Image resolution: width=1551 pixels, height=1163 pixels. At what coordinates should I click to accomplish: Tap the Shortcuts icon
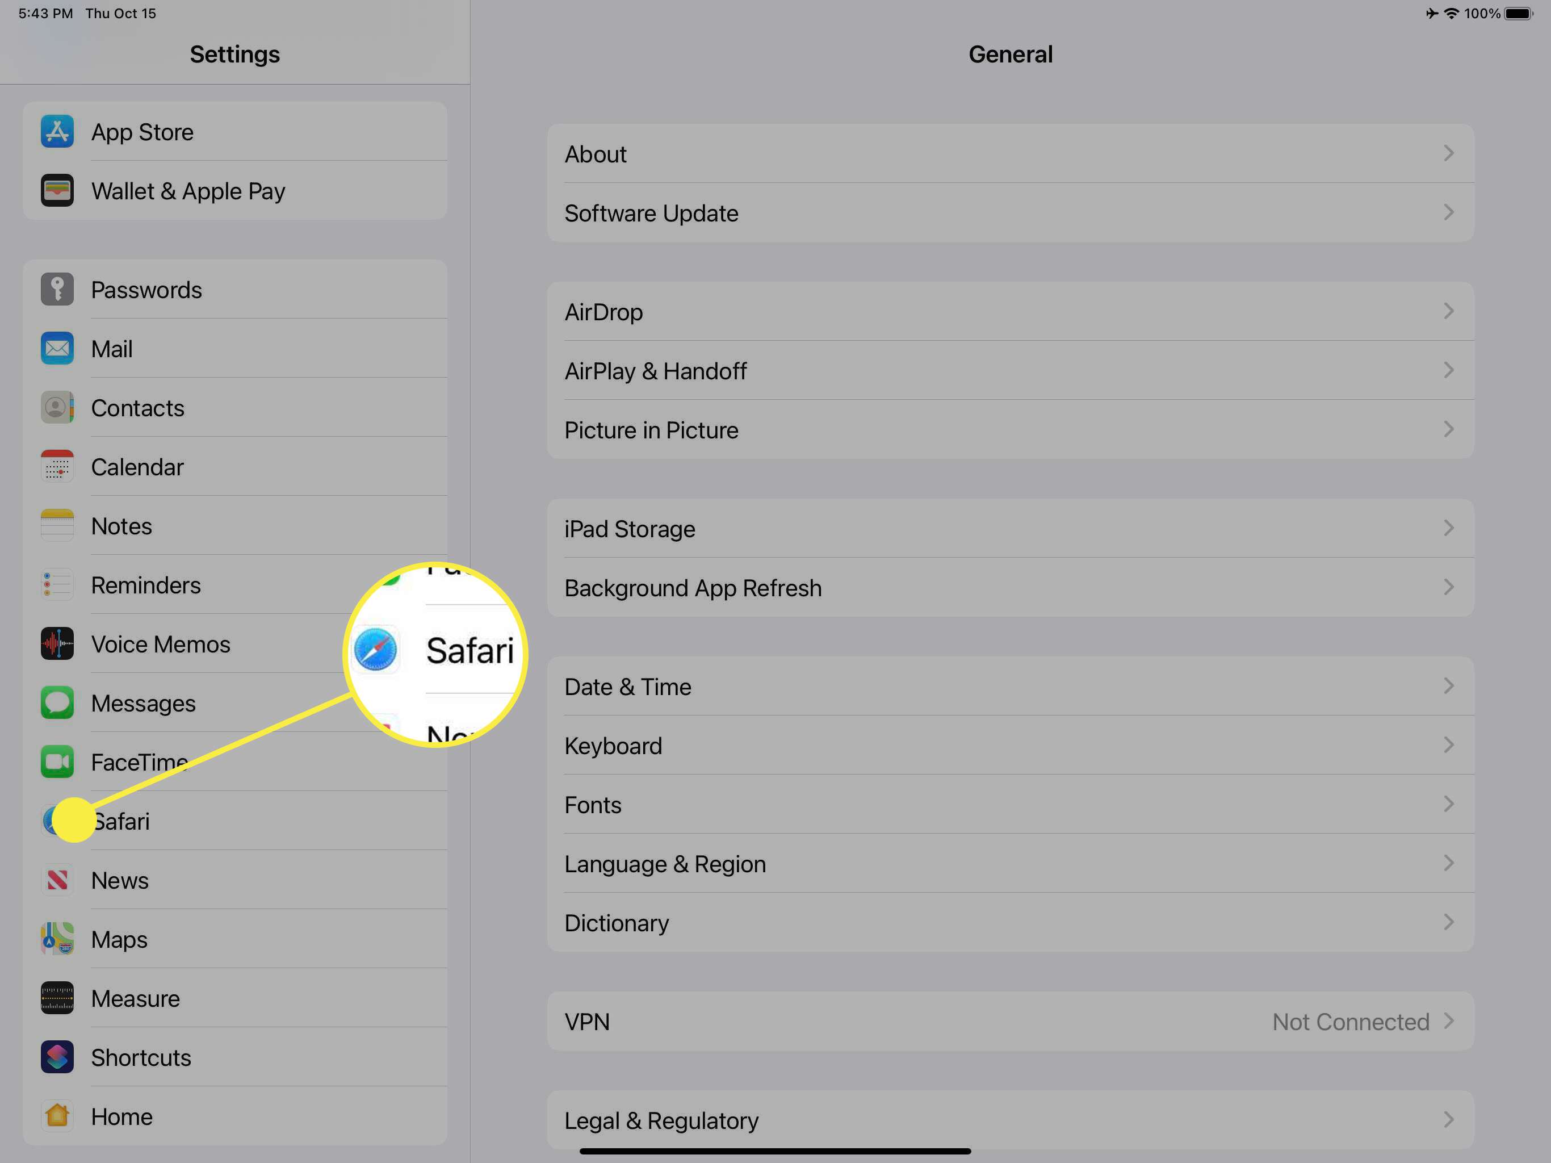[57, 1057]
